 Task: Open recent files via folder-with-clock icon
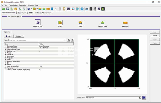[x=16, y=9]
